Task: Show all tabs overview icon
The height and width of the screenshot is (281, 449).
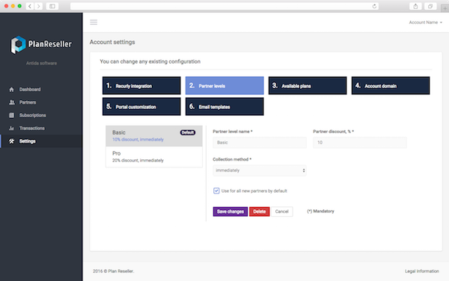Action: (x=430, y=6)
